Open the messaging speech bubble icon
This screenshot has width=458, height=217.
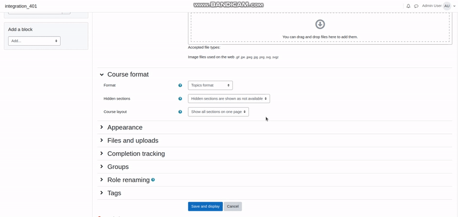coord(416,6)
